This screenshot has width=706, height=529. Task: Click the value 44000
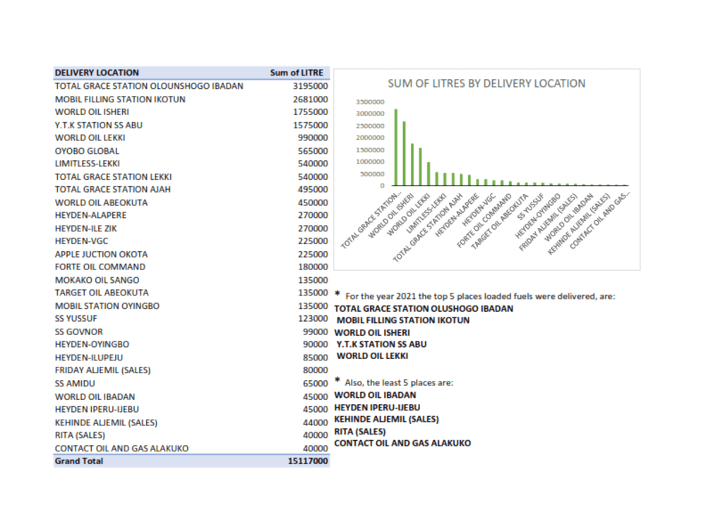click(315, 422)
